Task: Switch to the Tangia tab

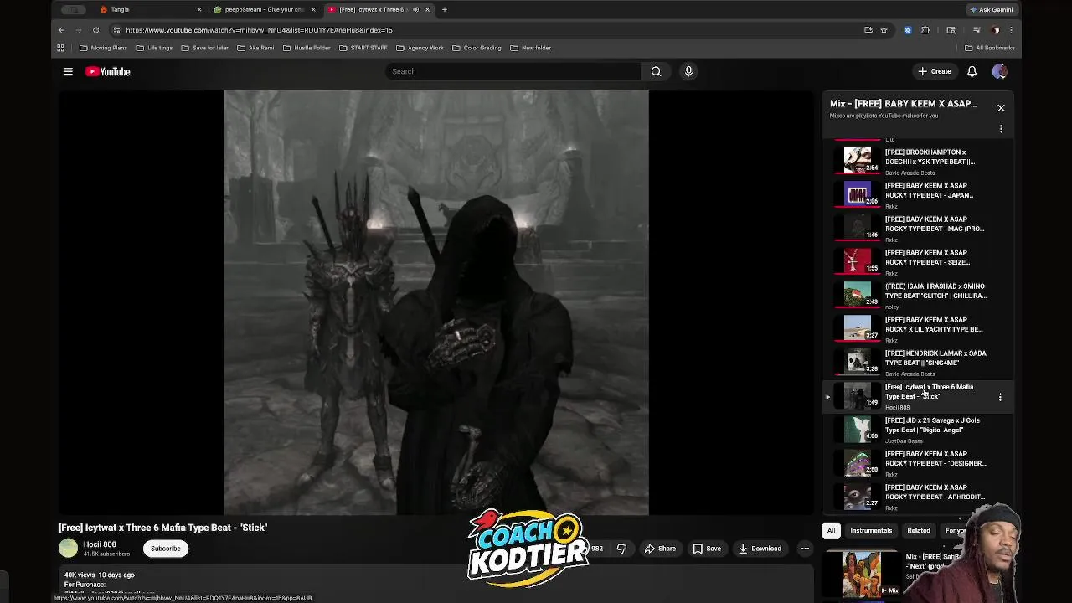Action: (x=151, y=9)
